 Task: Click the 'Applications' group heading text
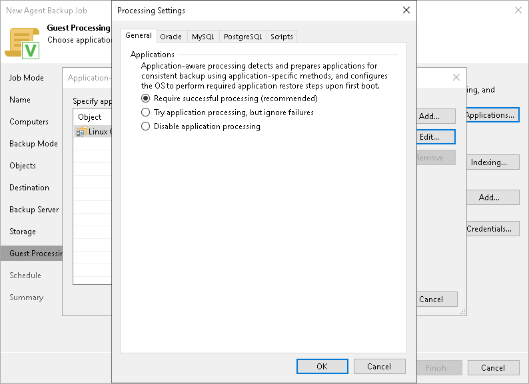tap(153, 55)
